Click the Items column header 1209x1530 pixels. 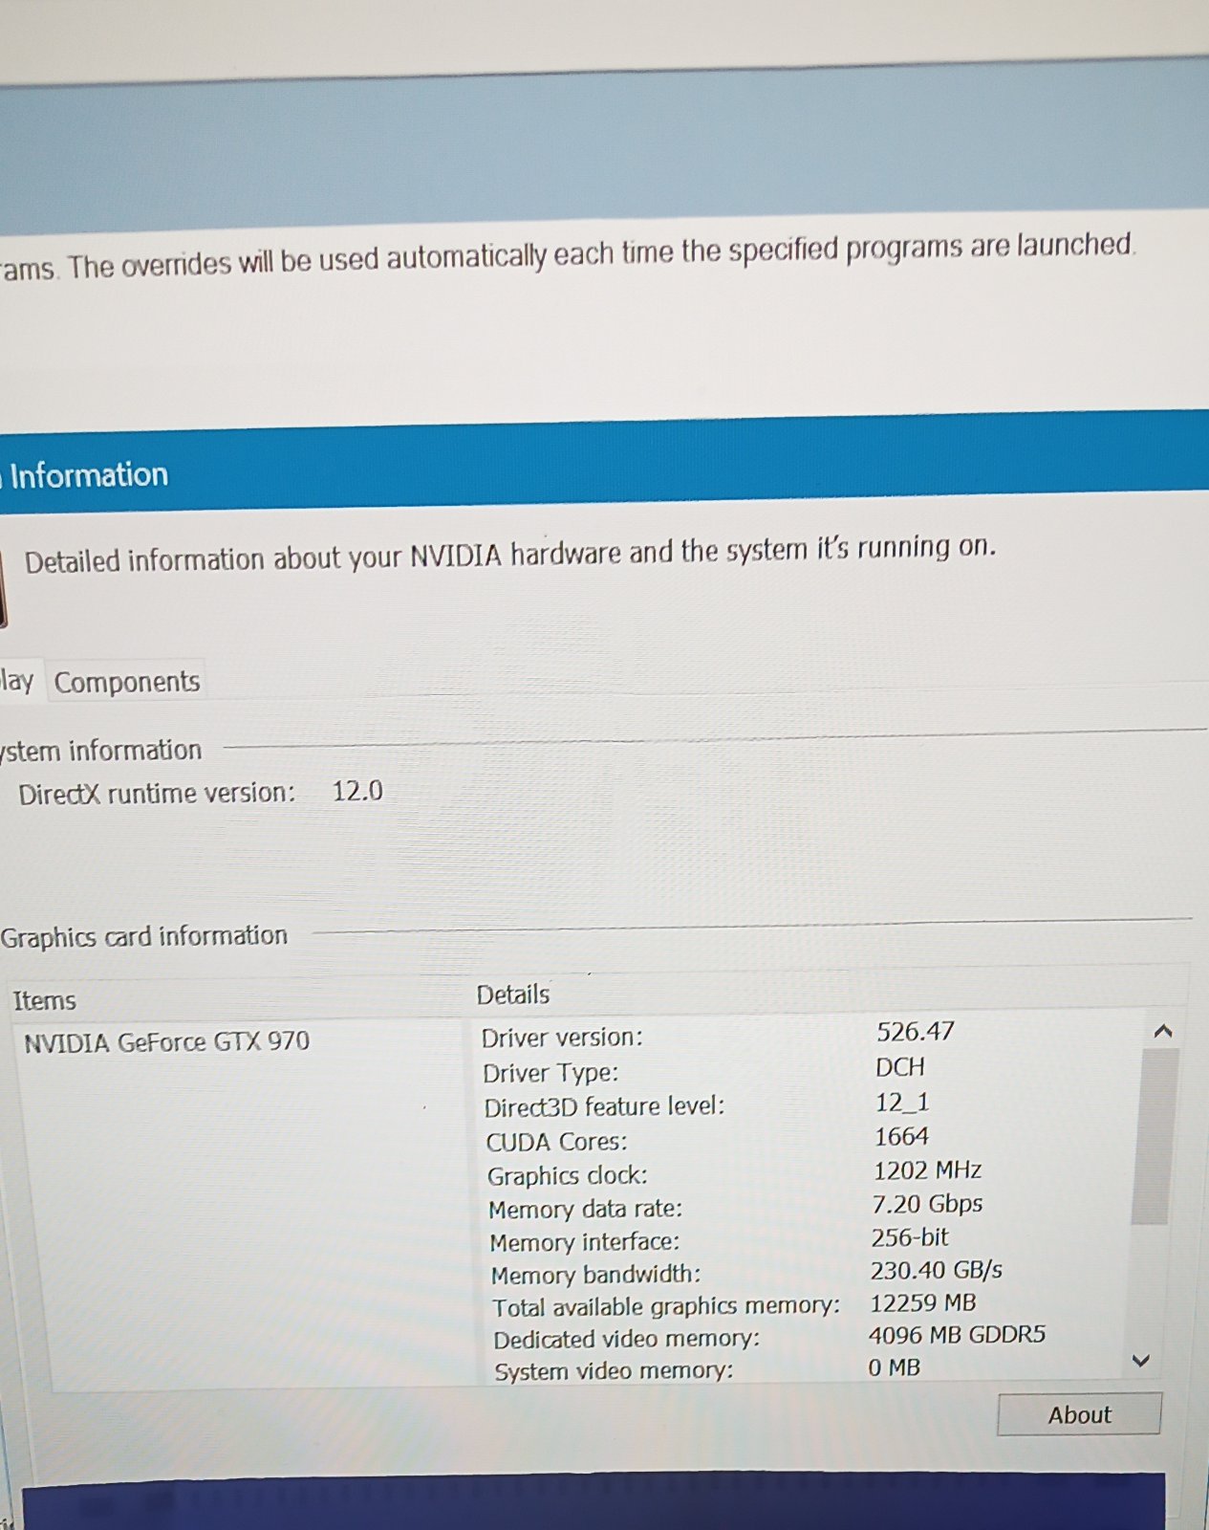(45, 1000)
